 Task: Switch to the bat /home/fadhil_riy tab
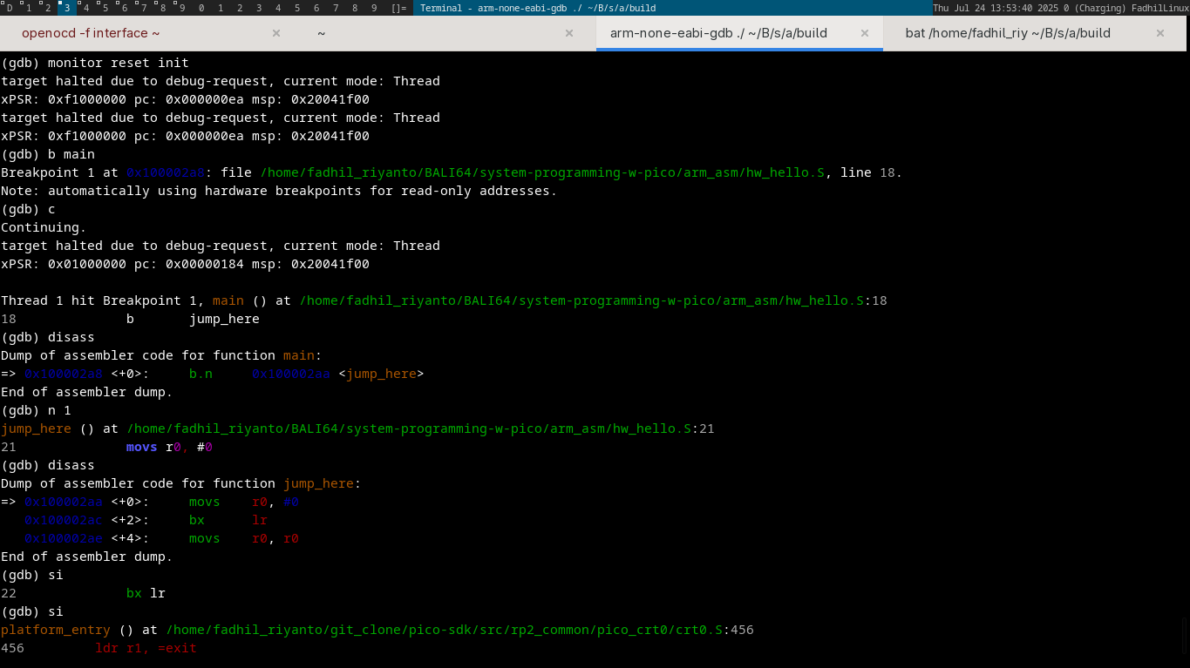point(1008,33)
